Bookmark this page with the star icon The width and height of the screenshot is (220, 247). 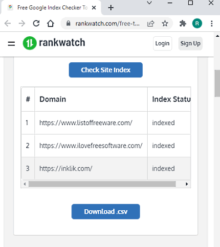point(165,24)
